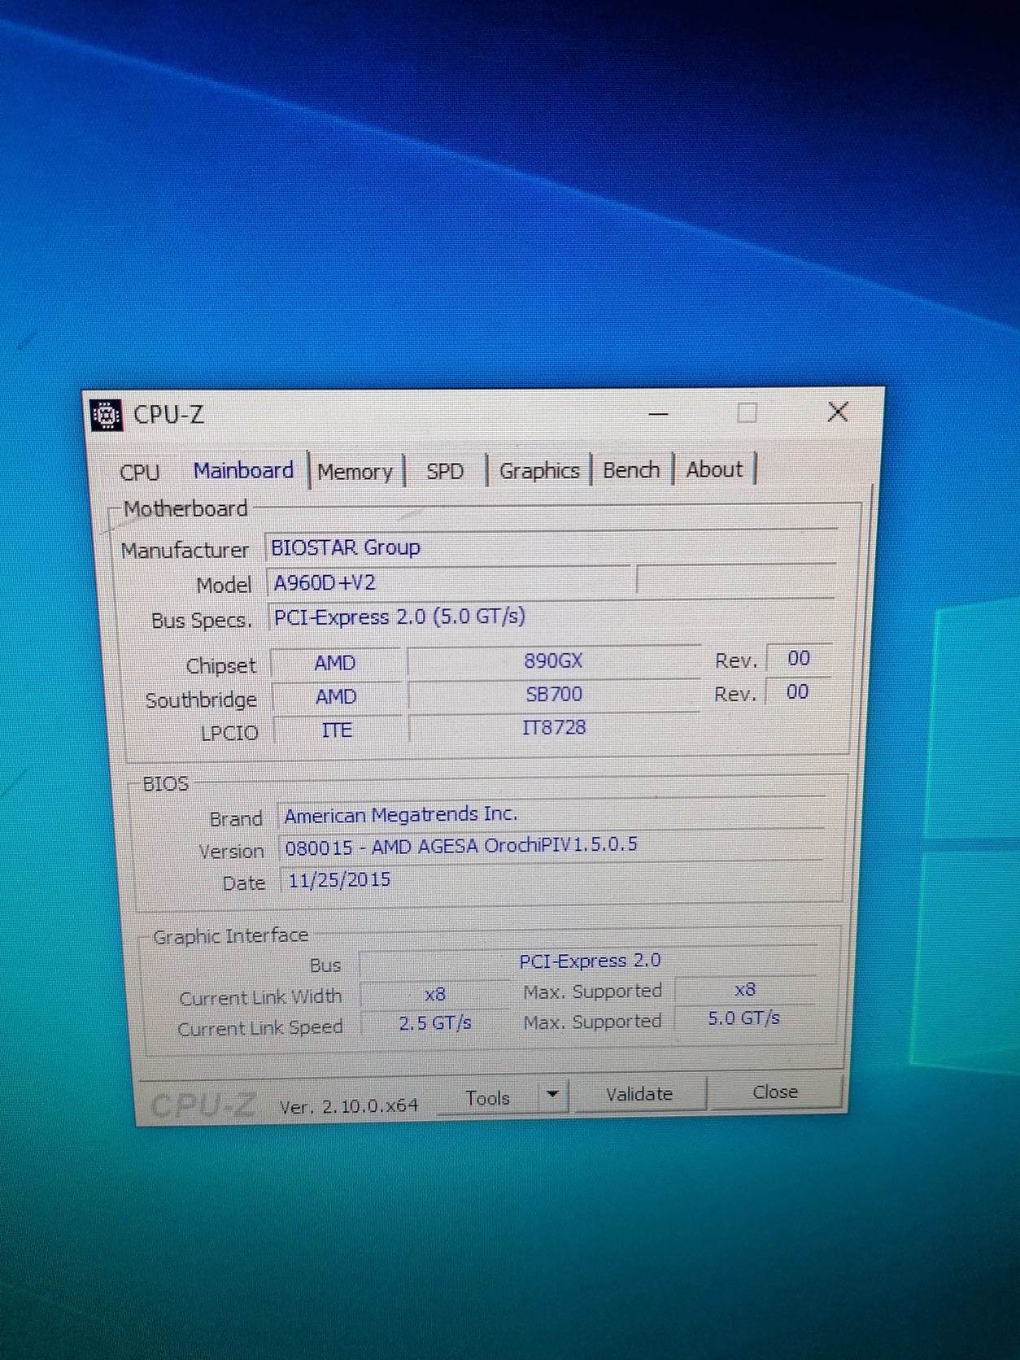Viewport: 1020px width, 1360px height.
Task: Click the Close button at bottom
Action: tap(775, 1092)
